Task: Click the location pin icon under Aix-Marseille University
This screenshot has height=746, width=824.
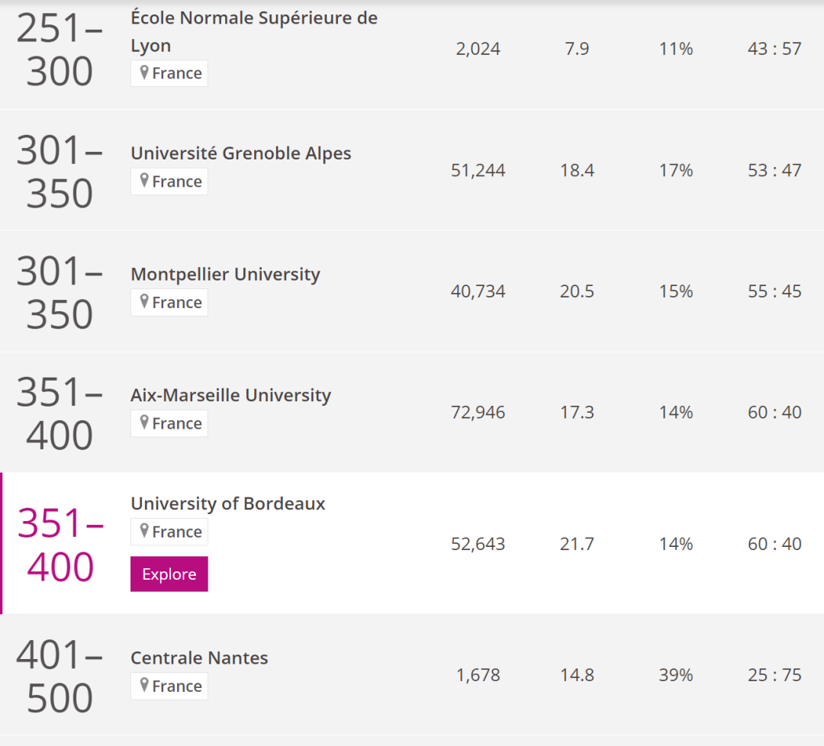Action: tap(144, 423)
